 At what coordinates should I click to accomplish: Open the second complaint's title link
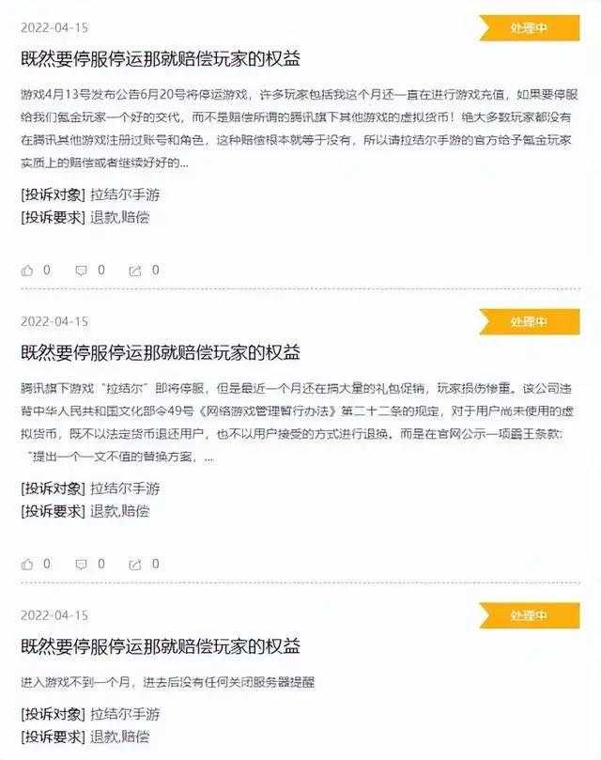coord(161,352)
